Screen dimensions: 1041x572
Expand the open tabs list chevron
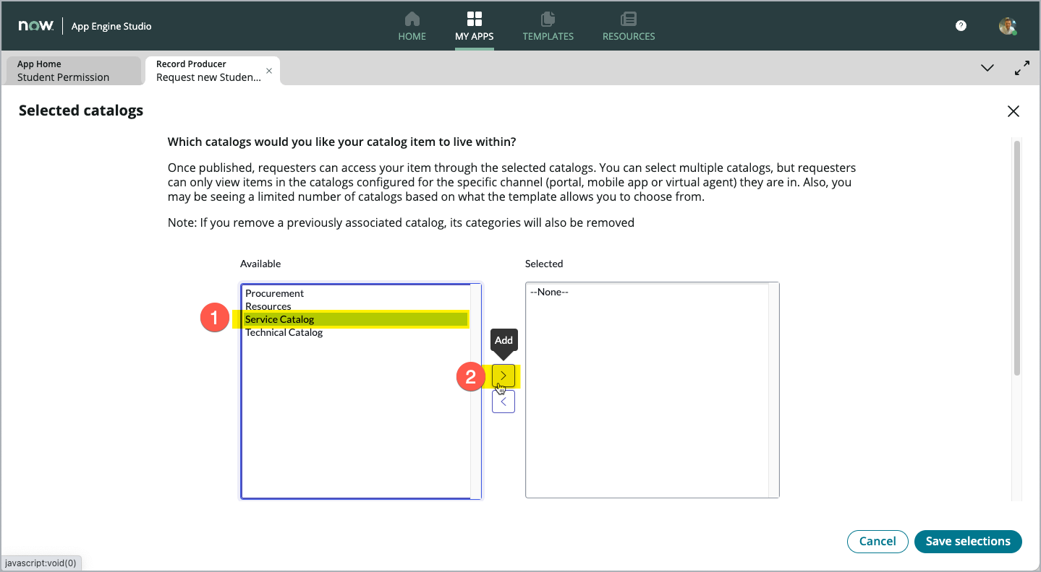pos(987,68)
